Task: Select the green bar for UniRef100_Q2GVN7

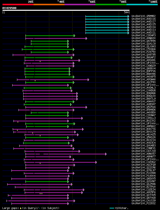Action: click(x=47, y=181)
